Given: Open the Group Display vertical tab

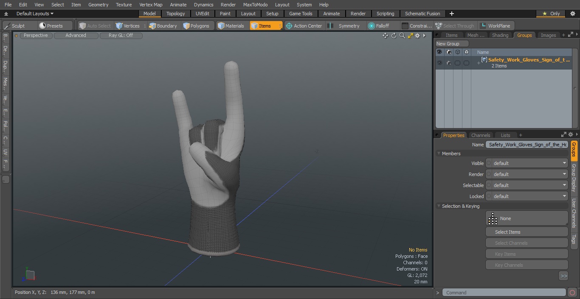Looking at the screenshot, I should [574, 177].
